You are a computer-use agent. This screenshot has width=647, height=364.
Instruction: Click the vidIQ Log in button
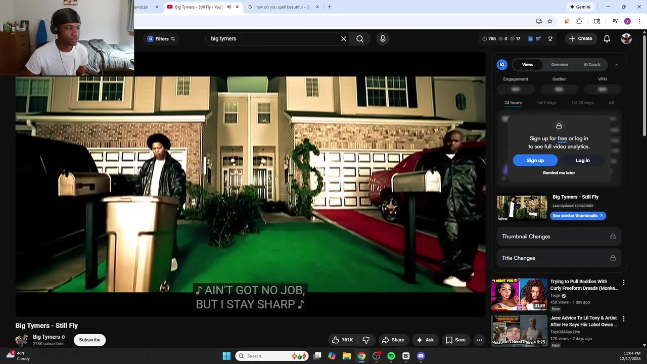[x=582, y=160]
